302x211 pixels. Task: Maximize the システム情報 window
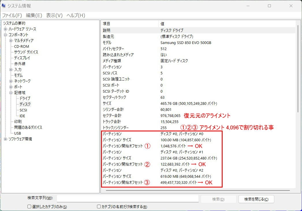pos(270,6)
